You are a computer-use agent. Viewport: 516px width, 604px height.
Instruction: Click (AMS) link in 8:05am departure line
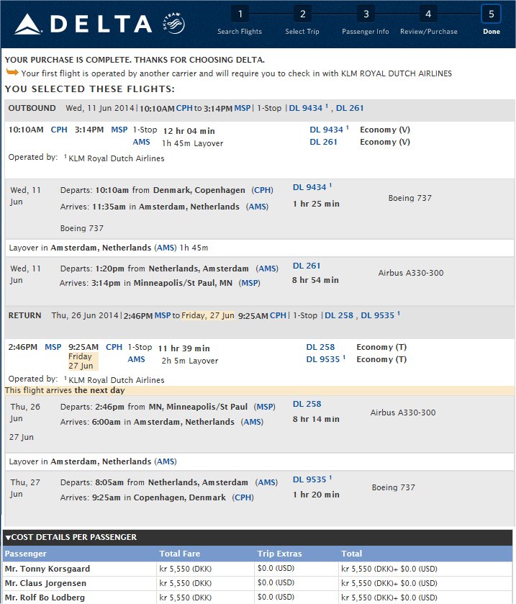point(266,482)
